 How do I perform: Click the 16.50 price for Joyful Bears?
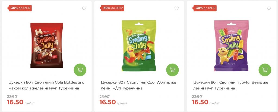pyautogui.click(x=200, y=102)
